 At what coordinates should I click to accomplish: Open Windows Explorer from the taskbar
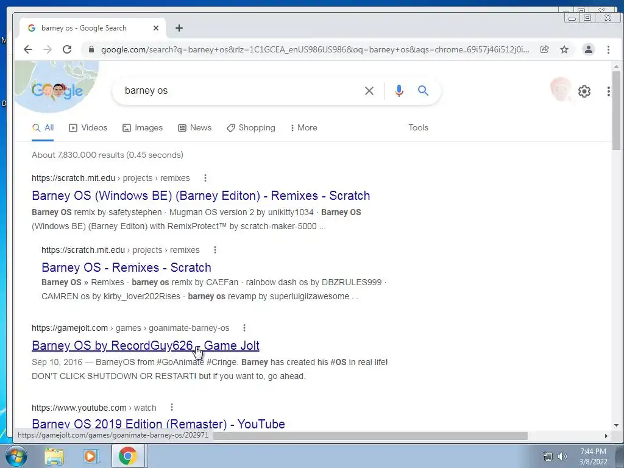pos(54,456)
